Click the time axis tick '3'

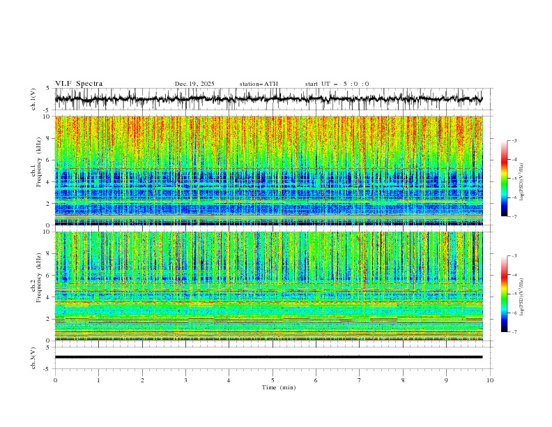pyautogui.click(x=185, y=380)
